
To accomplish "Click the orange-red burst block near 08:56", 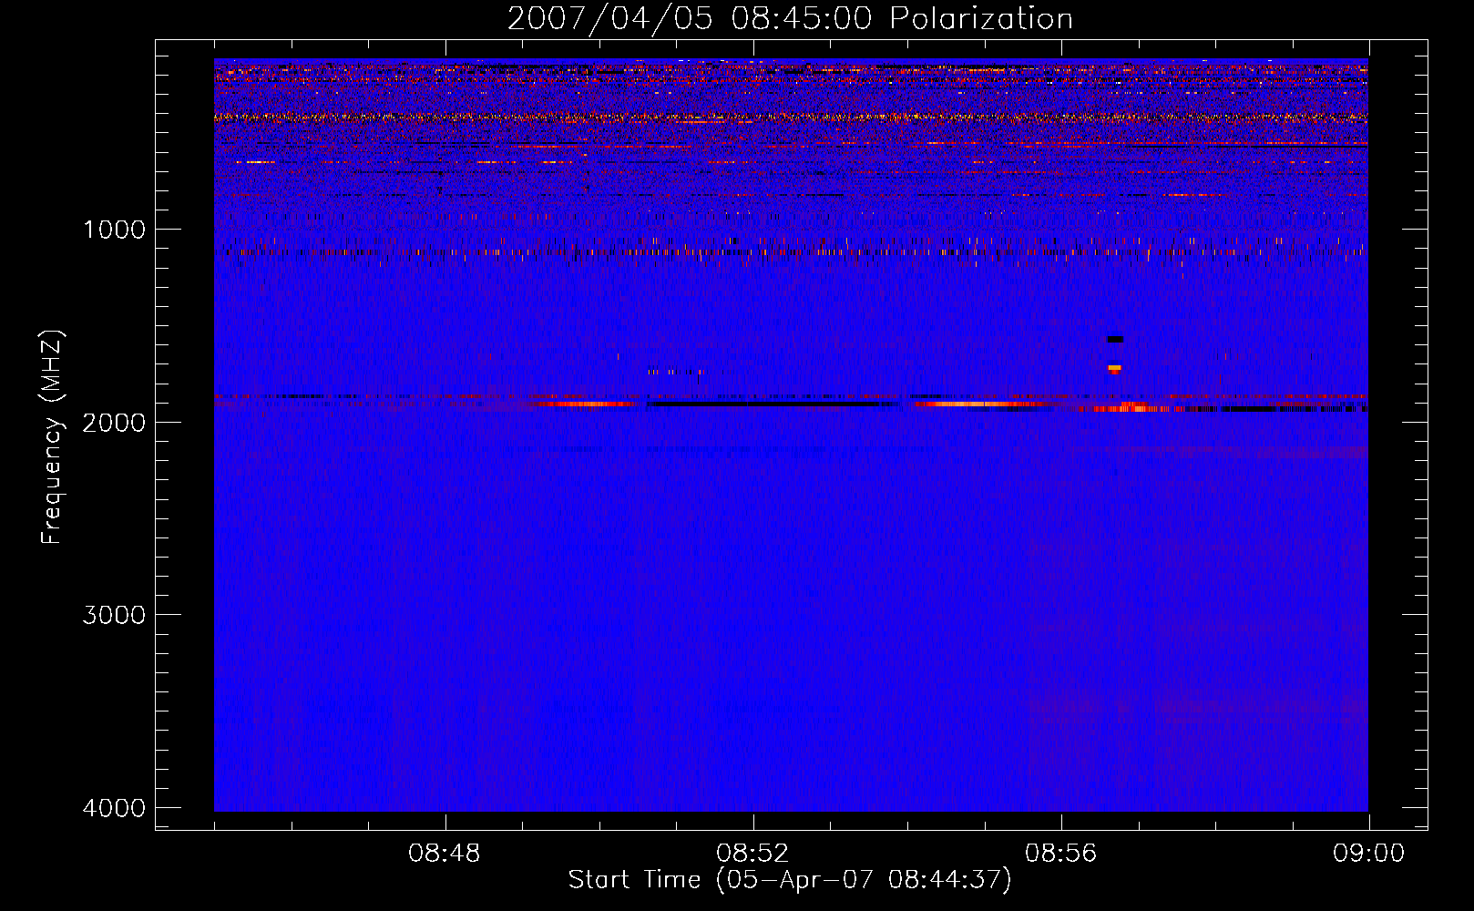I will pos(1114,370).
